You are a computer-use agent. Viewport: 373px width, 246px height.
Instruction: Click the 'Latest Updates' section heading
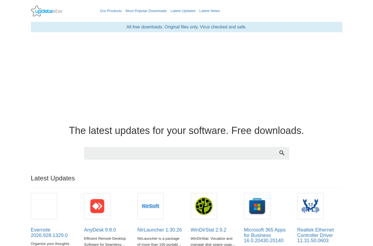click(53, 178)
